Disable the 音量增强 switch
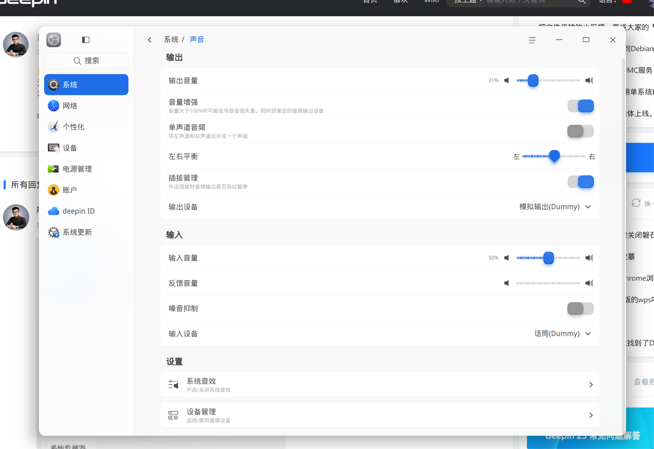The width and height of the screenshot is (654, 449). [x=581, y=106]
